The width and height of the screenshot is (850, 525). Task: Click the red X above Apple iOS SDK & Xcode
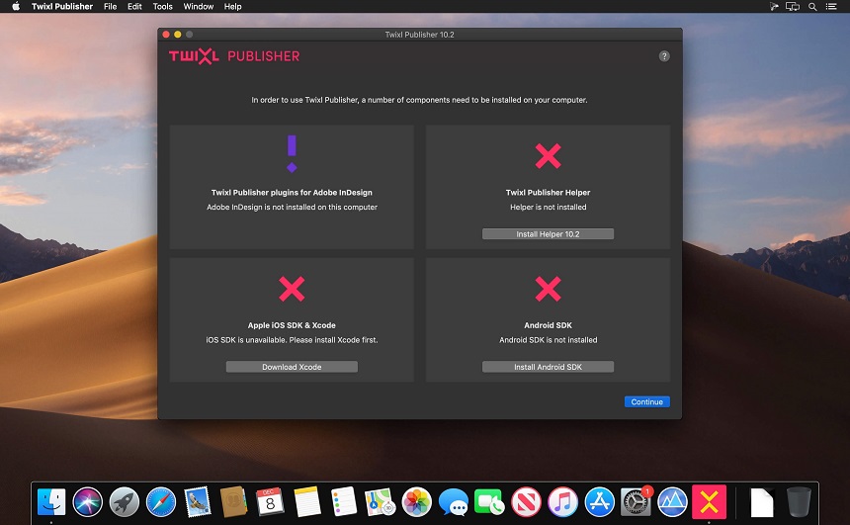292,289
